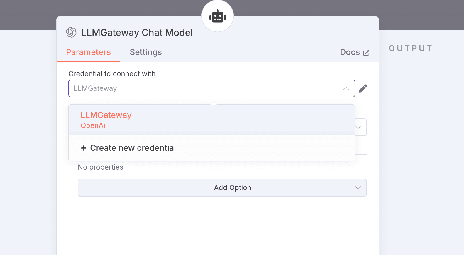The width and height of the screenshot is (464, 255).
Task: Click the robot node icon at top
Action: pyautogui.click(x=218, y=16)
